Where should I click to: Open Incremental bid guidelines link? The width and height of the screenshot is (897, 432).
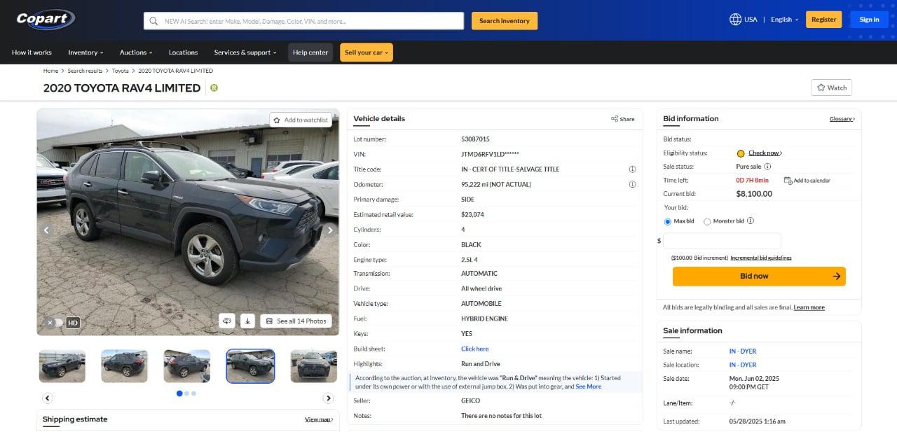[761, 258]
